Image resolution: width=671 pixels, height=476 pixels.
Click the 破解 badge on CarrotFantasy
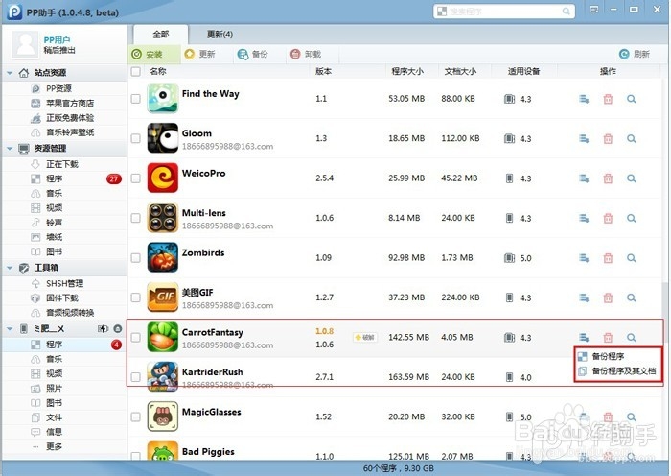coord(365,337)
